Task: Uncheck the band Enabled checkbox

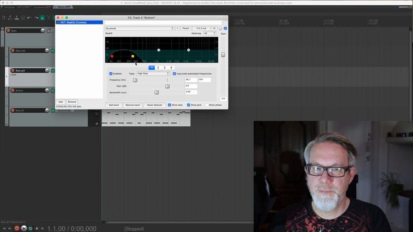Action: click(x=111, y=73)
